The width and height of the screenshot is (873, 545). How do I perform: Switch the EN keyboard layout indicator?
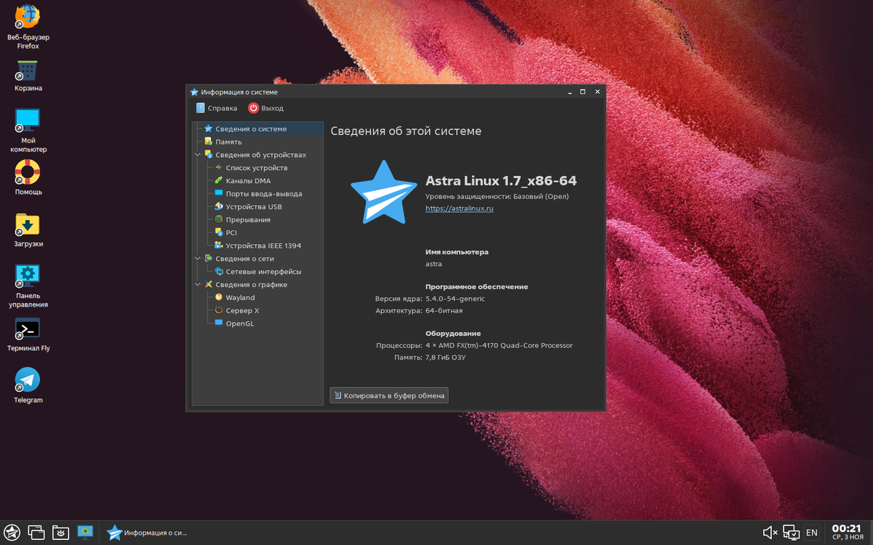[x=812, y=533]
